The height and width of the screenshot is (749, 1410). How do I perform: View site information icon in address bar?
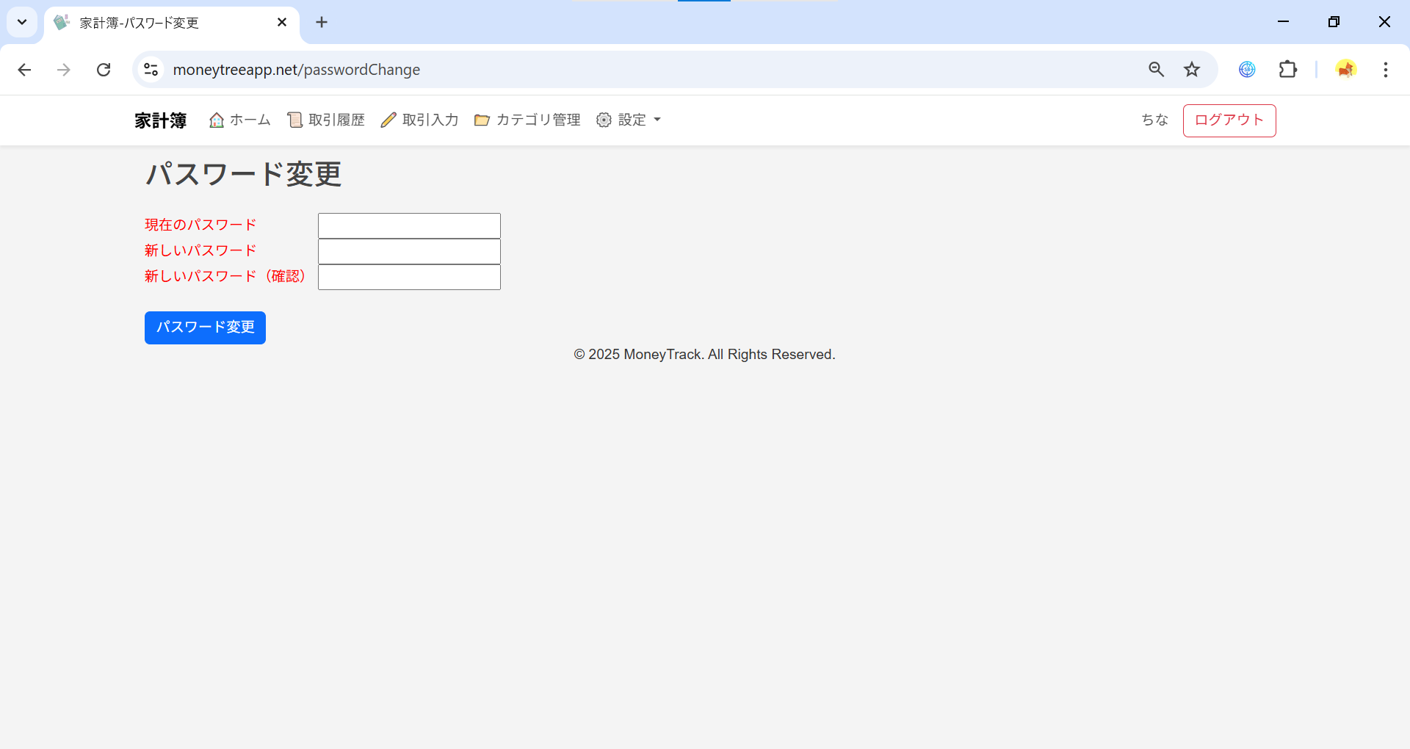[151, 70]
